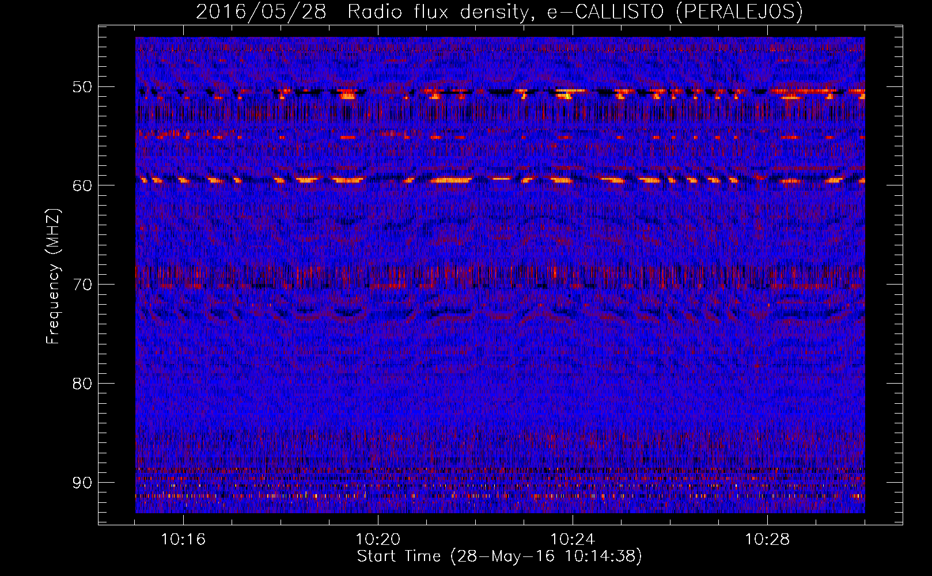932x576 pixels.
Task: Click the 50 MHz frequency axis label
Action: [82, 87]
